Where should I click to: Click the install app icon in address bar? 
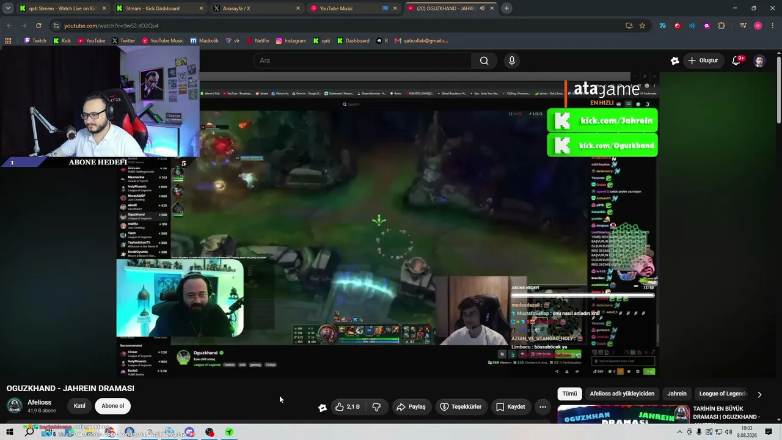click(629, 26)
